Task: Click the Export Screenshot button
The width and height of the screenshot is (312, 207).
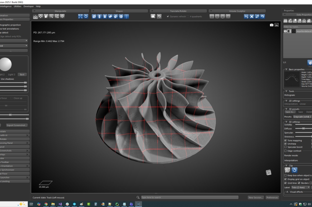Action: click(17, 125)
